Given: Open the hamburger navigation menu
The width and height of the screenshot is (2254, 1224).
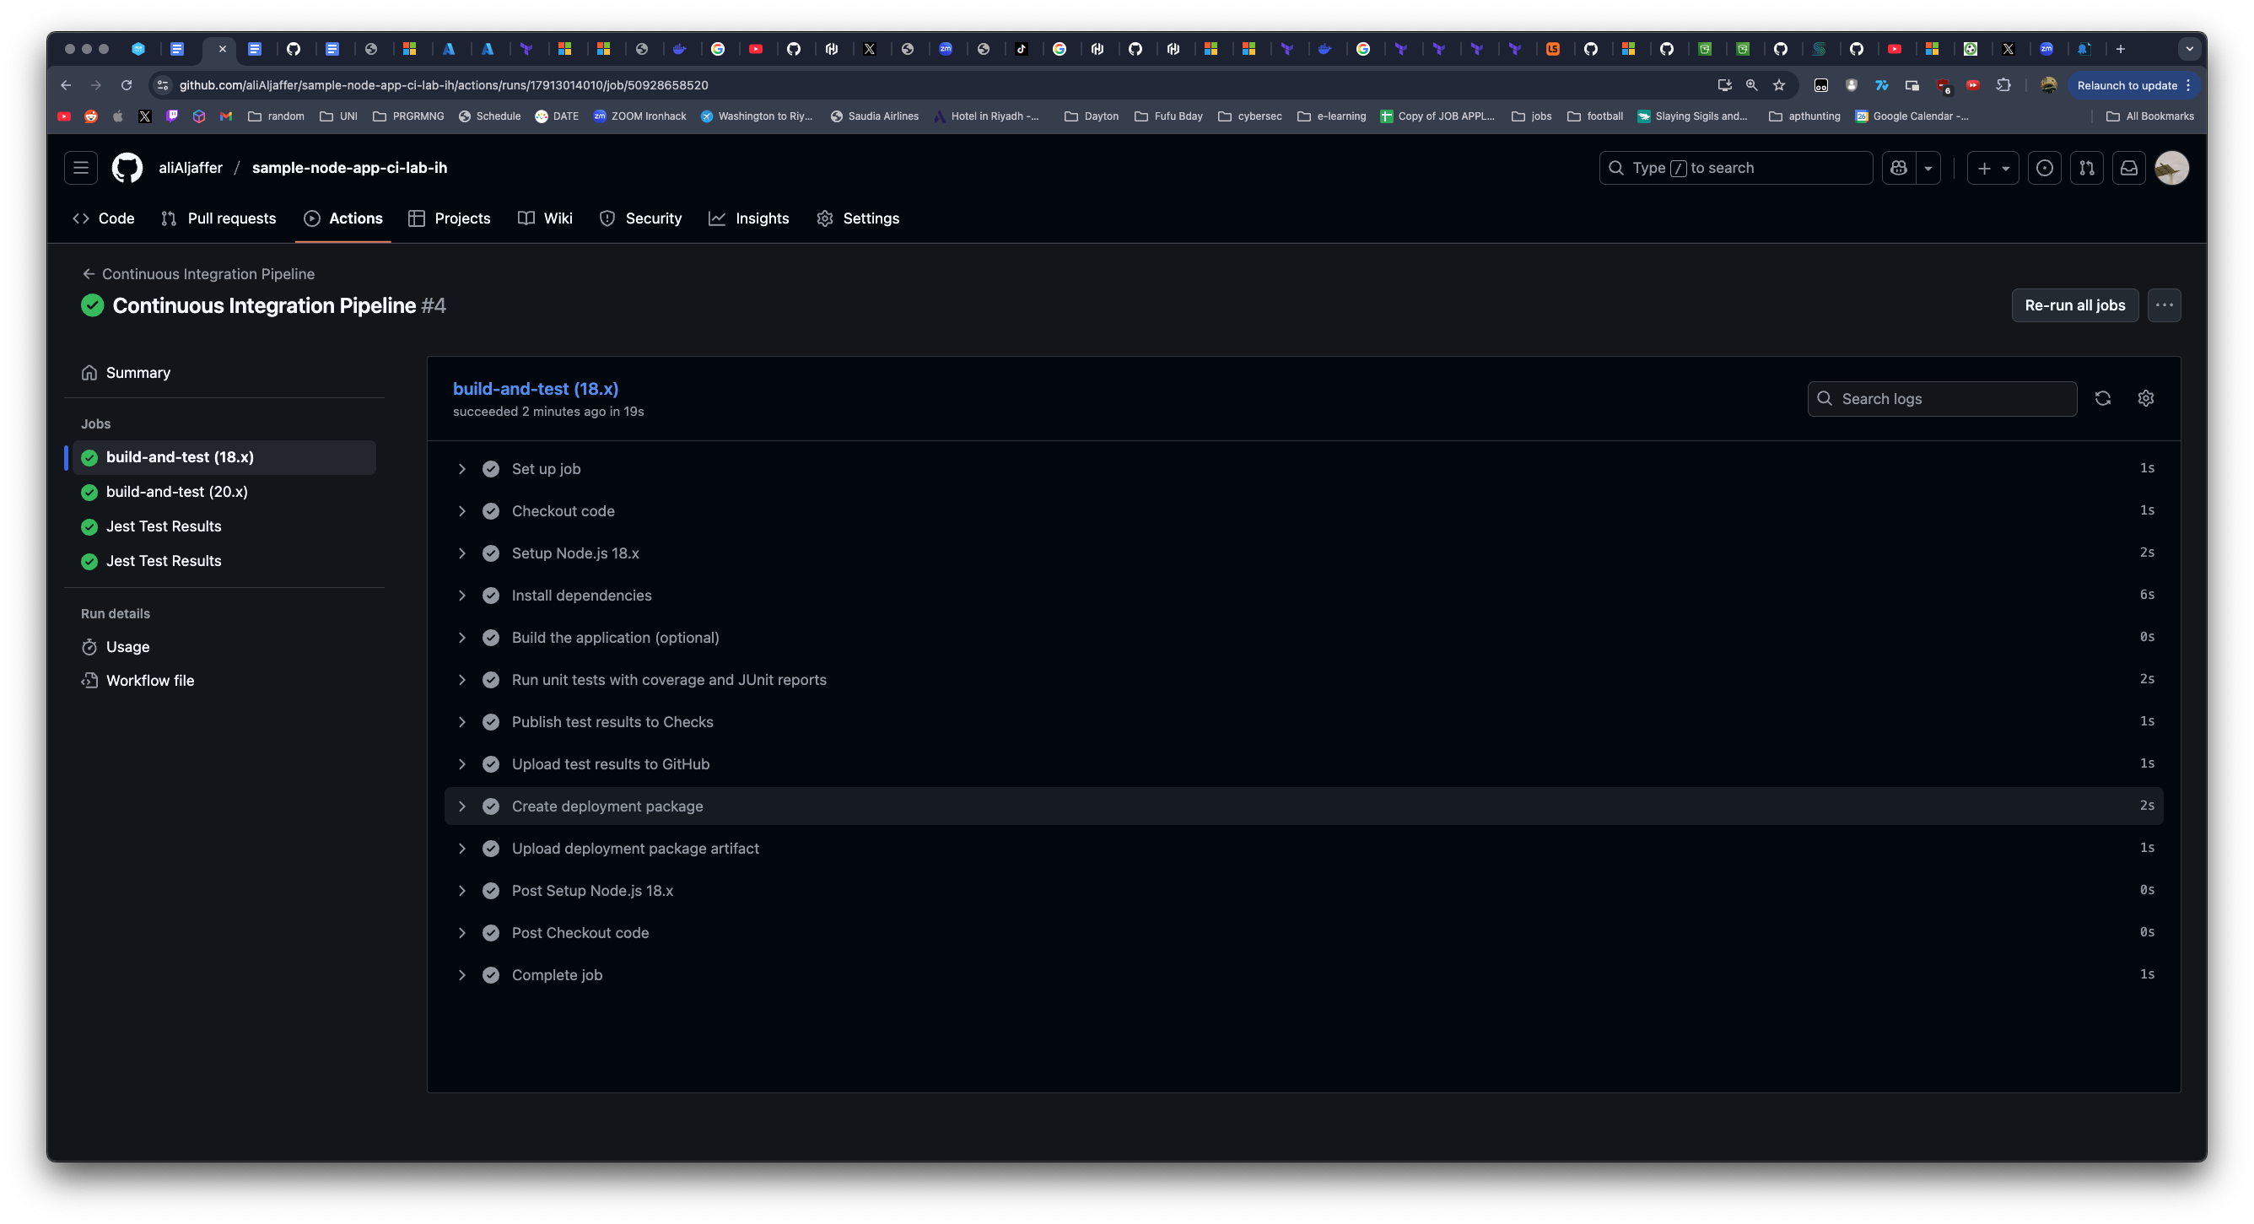Looking at the screenshot, I should [80, 167].
